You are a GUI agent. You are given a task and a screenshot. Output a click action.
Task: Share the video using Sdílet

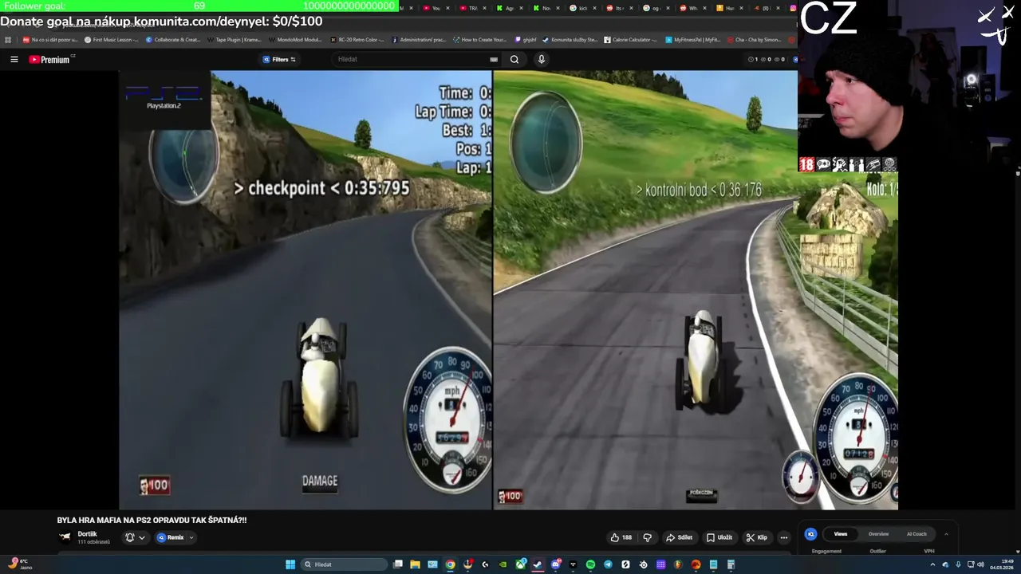click(680, 537)
